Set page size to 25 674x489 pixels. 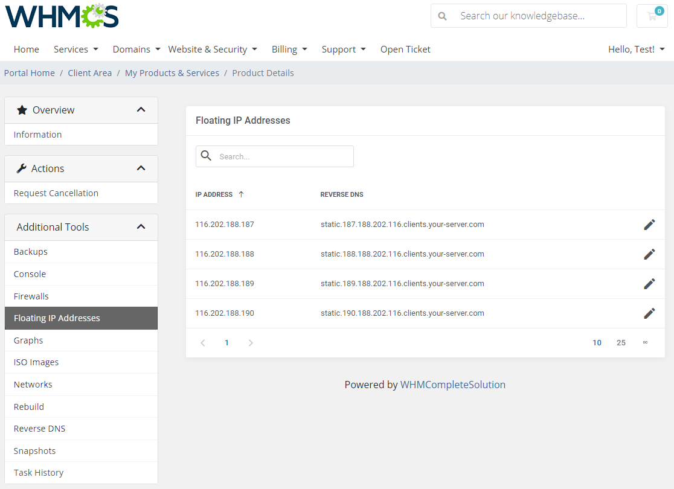[x=621, y=342]
